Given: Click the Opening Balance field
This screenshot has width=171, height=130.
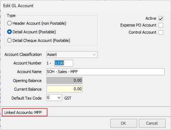Looking at the screenshot, I should (64, 80).
